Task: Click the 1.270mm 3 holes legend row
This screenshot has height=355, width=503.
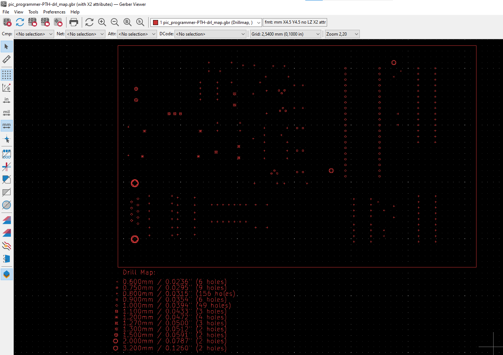Action: (171, 323)
